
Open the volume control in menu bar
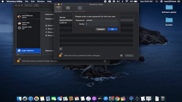tap(118, 1)
